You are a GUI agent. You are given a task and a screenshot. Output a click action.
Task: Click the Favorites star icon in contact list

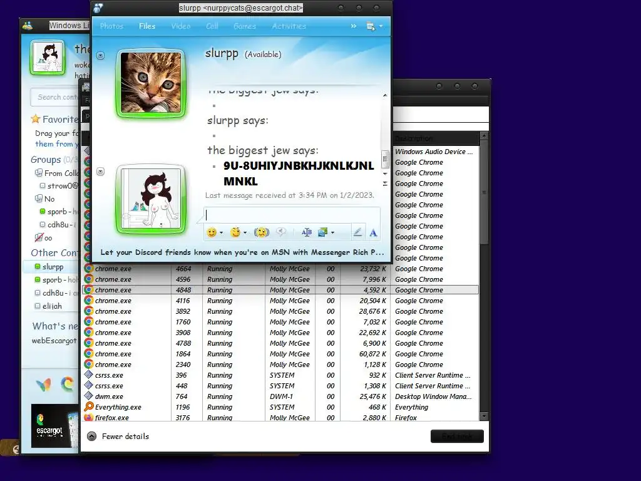[x=36, y=119]
